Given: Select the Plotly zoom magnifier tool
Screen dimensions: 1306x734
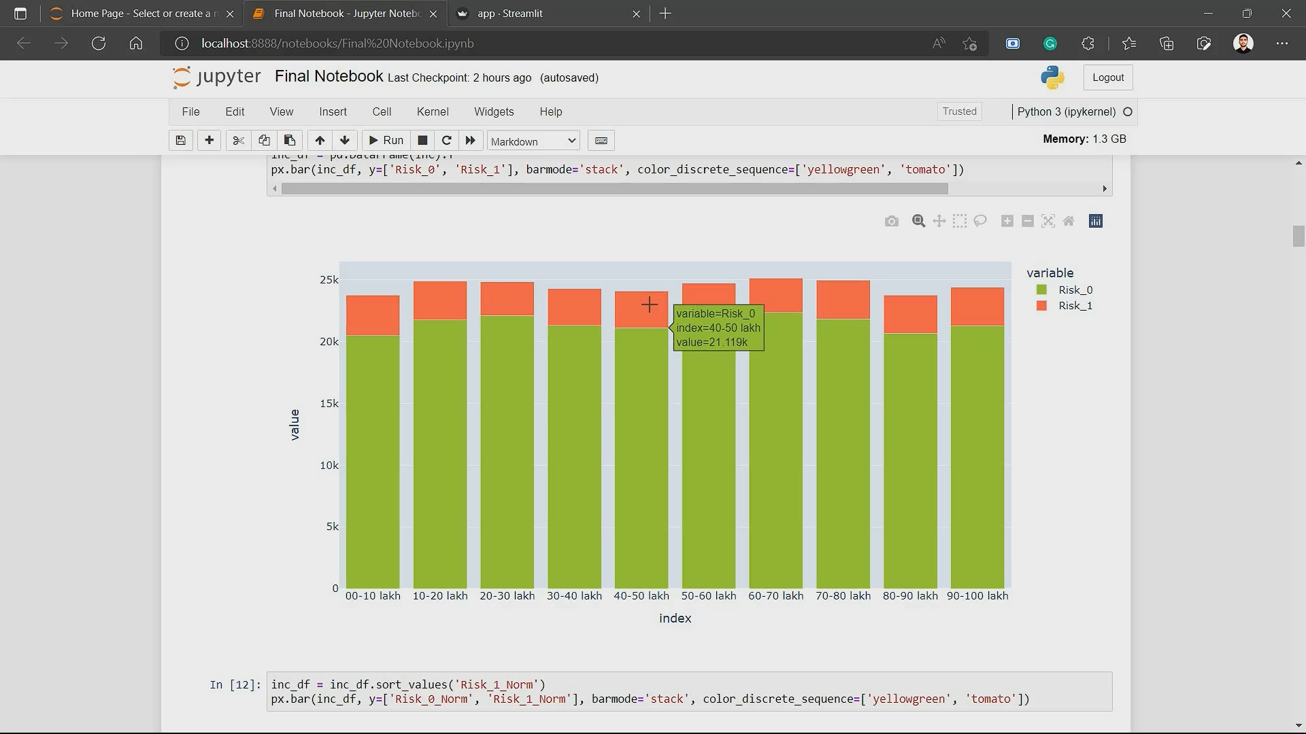Looking at the screenshot, I should tap(918, 222).
